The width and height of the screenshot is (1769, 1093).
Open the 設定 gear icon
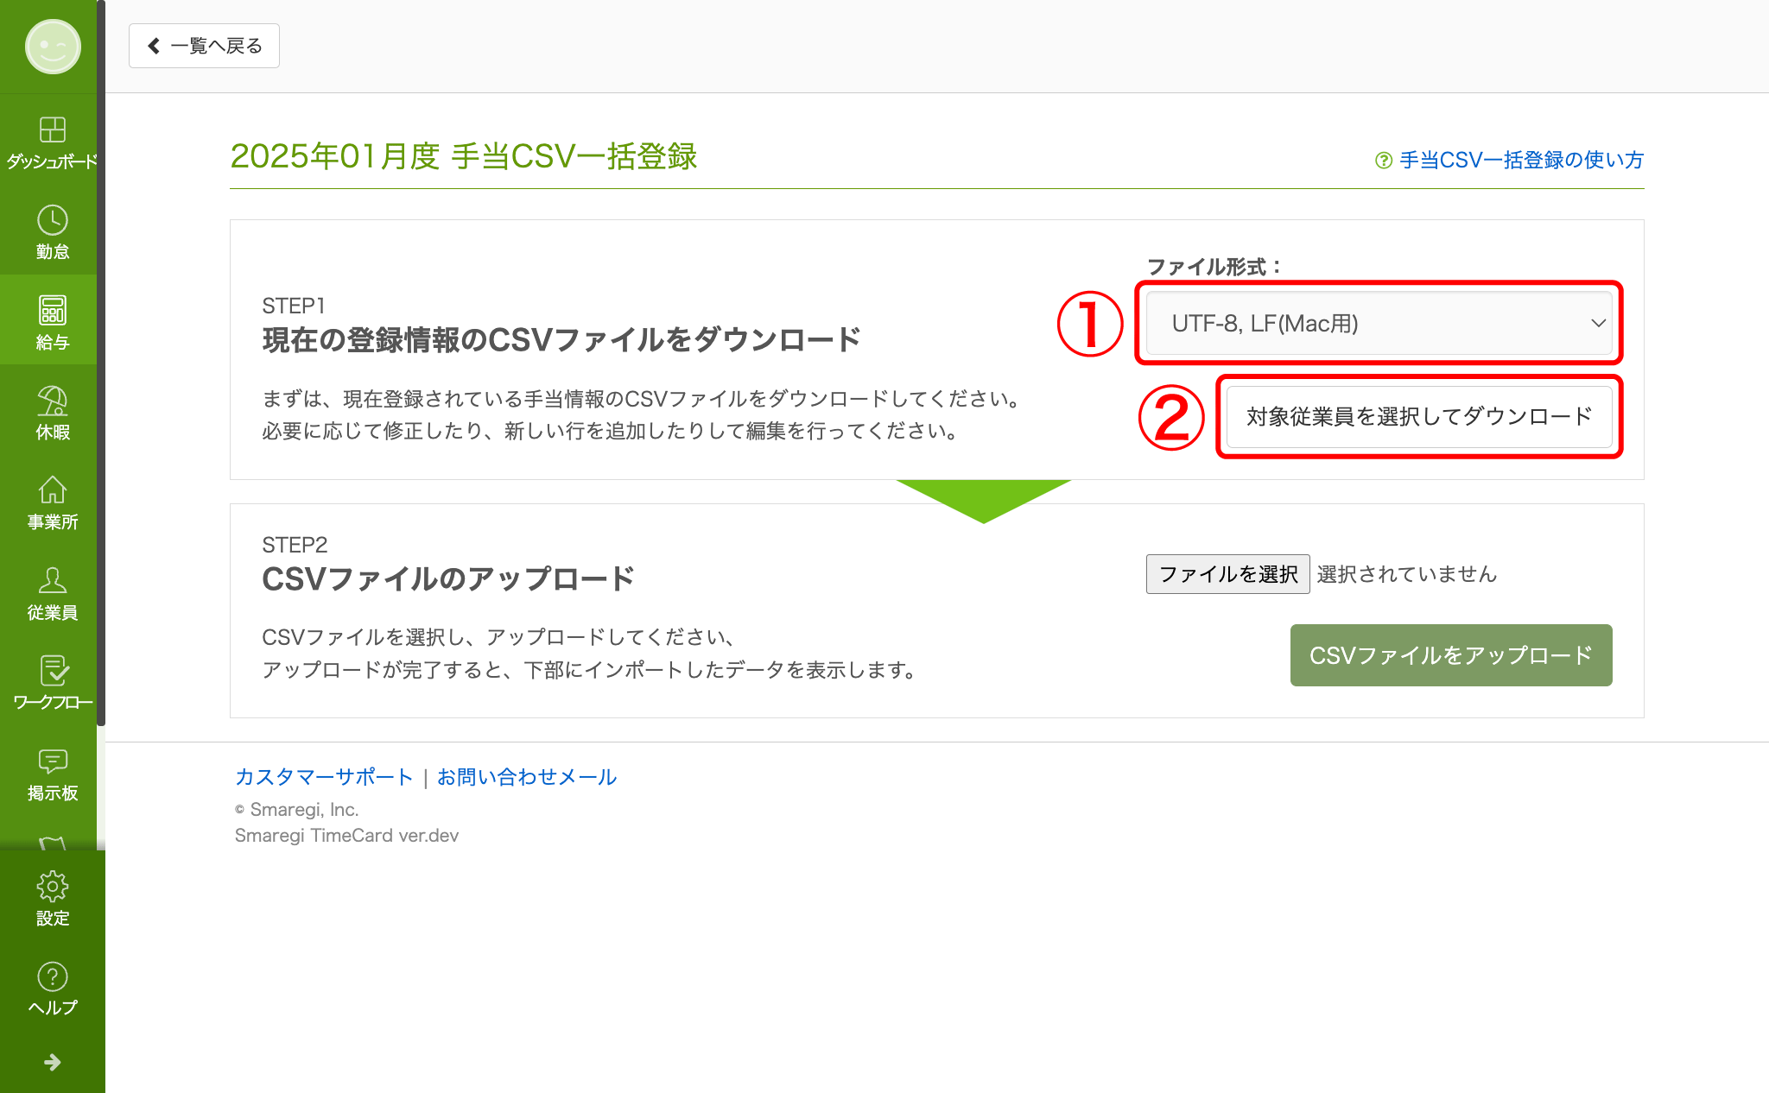point(52,887)
